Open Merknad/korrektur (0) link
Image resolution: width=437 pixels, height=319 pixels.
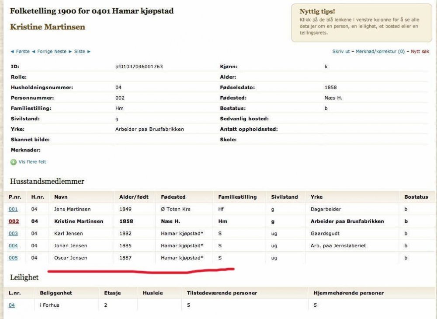pos(380,52)
